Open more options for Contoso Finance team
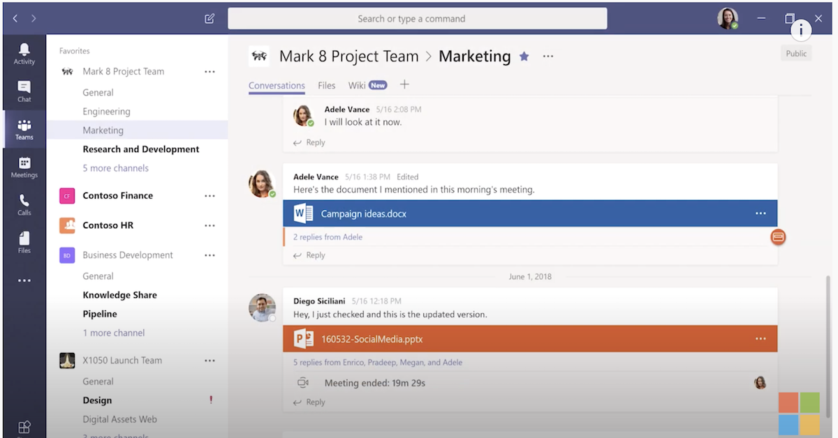The image size is (838, 438). tap(209, 196)
